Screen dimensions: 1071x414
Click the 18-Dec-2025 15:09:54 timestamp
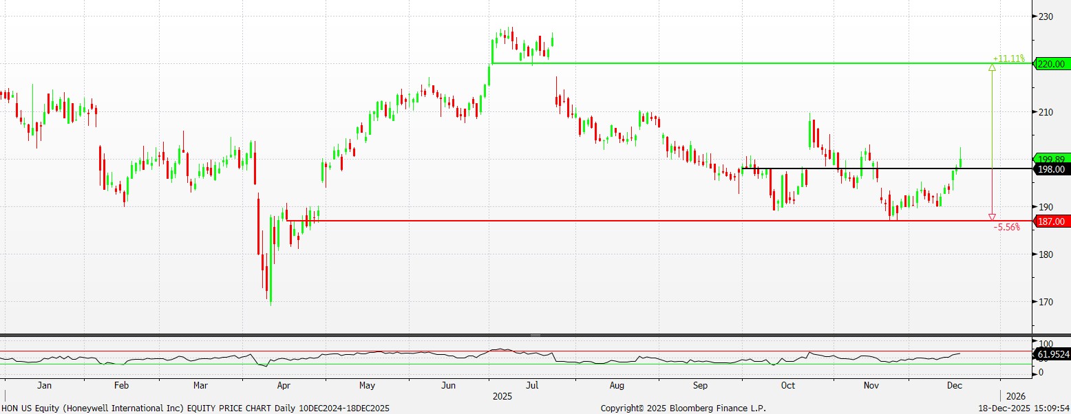click(x=1024, y=408)
